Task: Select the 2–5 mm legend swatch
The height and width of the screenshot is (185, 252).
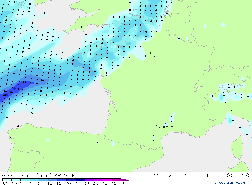Action: 34,180
